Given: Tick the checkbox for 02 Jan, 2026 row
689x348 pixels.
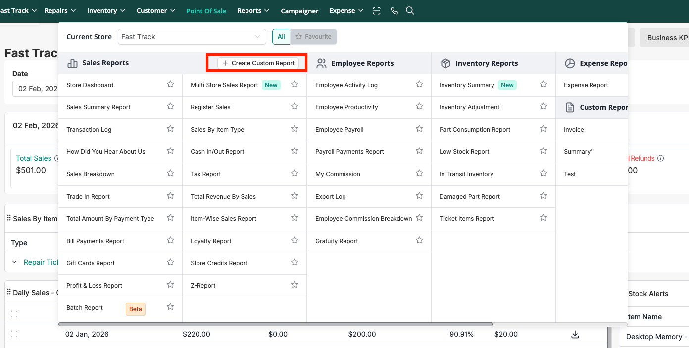Looking at the screenshot, I should (x=14, y=334).
